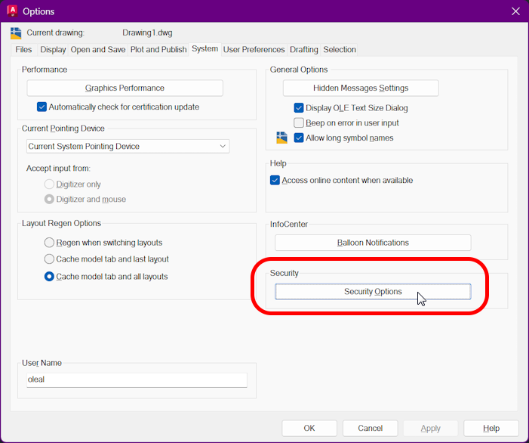
Task: Disable Access online content when available
Action: (x=275, y=181)
